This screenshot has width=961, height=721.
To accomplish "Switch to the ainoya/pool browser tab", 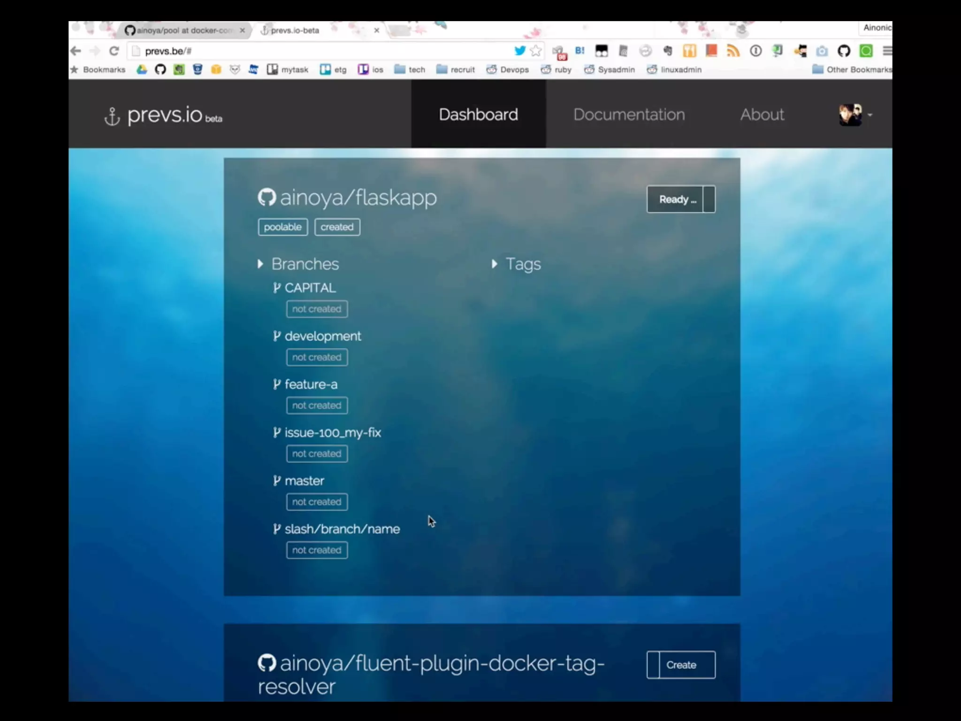I will coord(184,31).
